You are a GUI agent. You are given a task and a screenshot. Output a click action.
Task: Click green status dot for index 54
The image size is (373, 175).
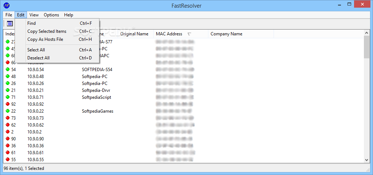tap(7, 70)
